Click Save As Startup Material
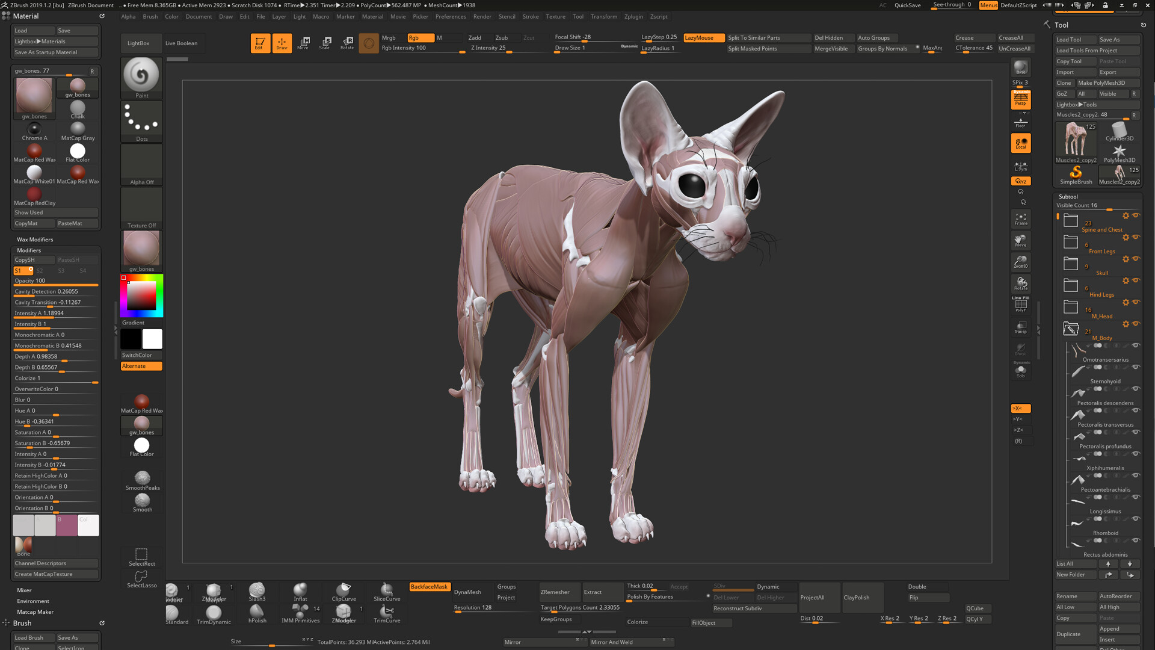Image resolution: width=1155 pixels, height=650 pixels. coord(55,52)
